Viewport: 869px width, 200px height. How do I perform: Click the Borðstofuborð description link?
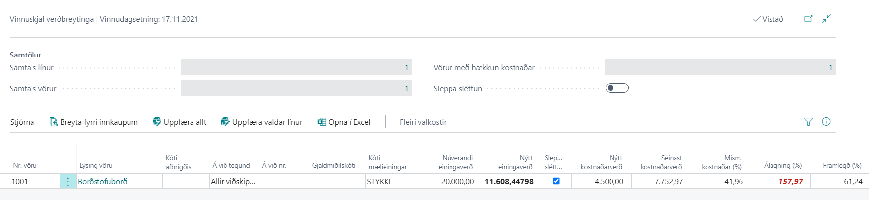point(102,182)
